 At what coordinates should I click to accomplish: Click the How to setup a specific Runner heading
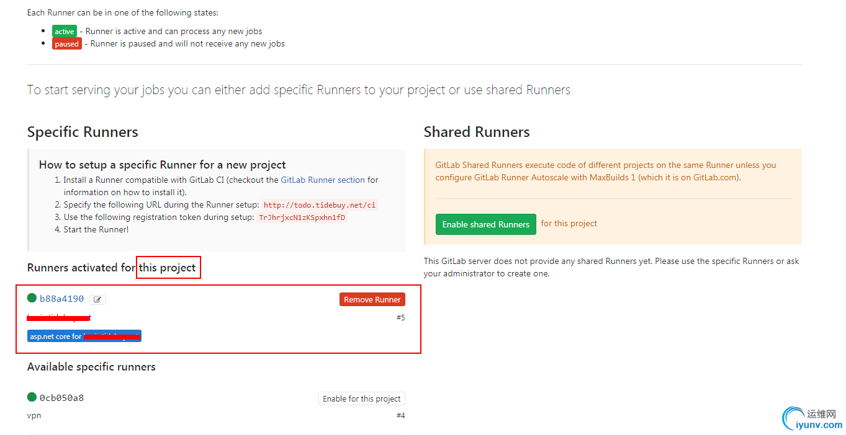tap(163, 165)
